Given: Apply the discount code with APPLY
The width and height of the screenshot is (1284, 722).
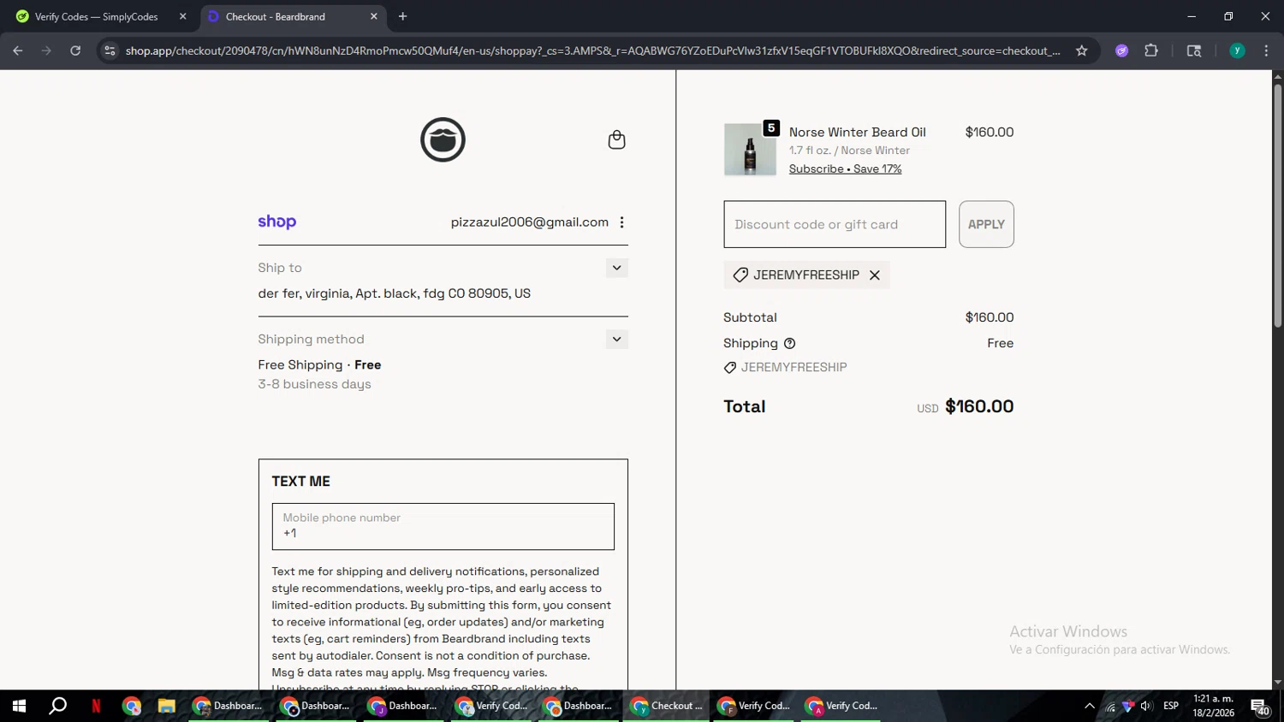Looking at the screenshot, I should [986, 224].
